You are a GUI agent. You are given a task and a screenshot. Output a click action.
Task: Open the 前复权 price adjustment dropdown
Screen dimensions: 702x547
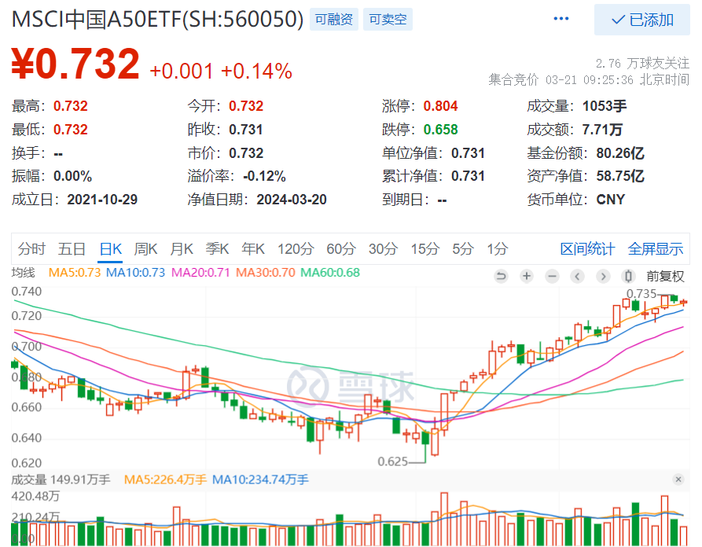click(x=665, y=276)
